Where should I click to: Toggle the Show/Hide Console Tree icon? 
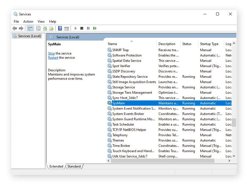(x=30, y=28)
